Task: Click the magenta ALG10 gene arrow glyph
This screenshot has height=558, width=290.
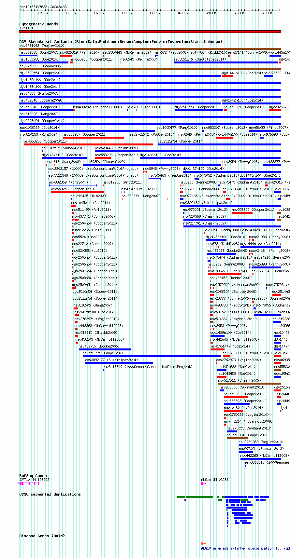Action: [x=204, y=483]
